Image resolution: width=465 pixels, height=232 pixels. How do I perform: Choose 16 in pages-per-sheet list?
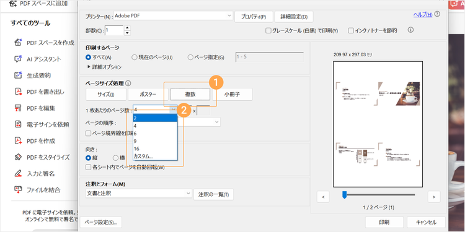tap(155, 149)
